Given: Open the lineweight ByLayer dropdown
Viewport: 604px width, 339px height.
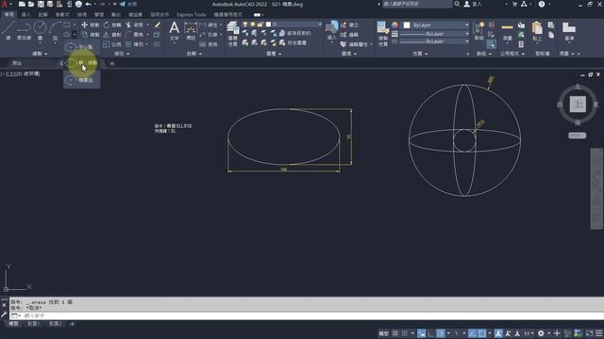Looking at the screenshot, I should [x=434, y=34].
